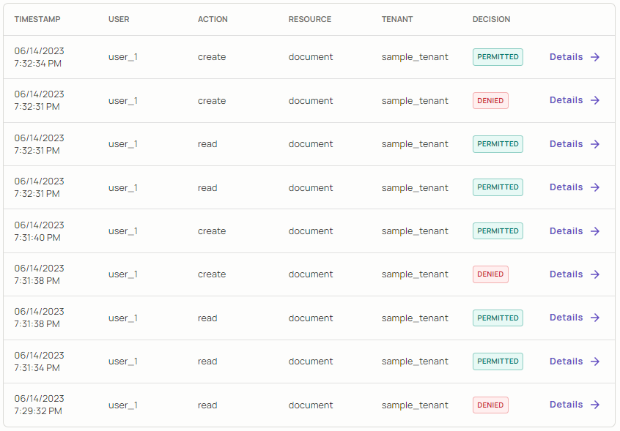Screen dimensions: 620x431
Task: Open the DECISION column header
Action: pos(487,19)
